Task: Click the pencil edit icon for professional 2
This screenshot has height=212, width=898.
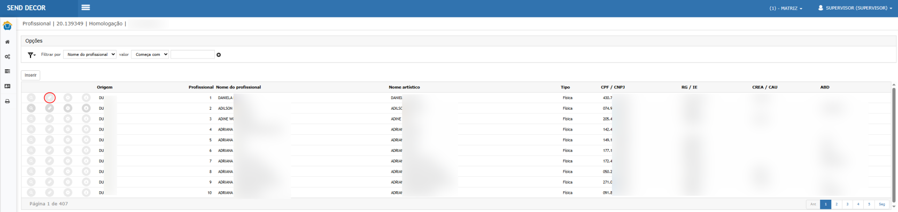Action: (50, 108)
